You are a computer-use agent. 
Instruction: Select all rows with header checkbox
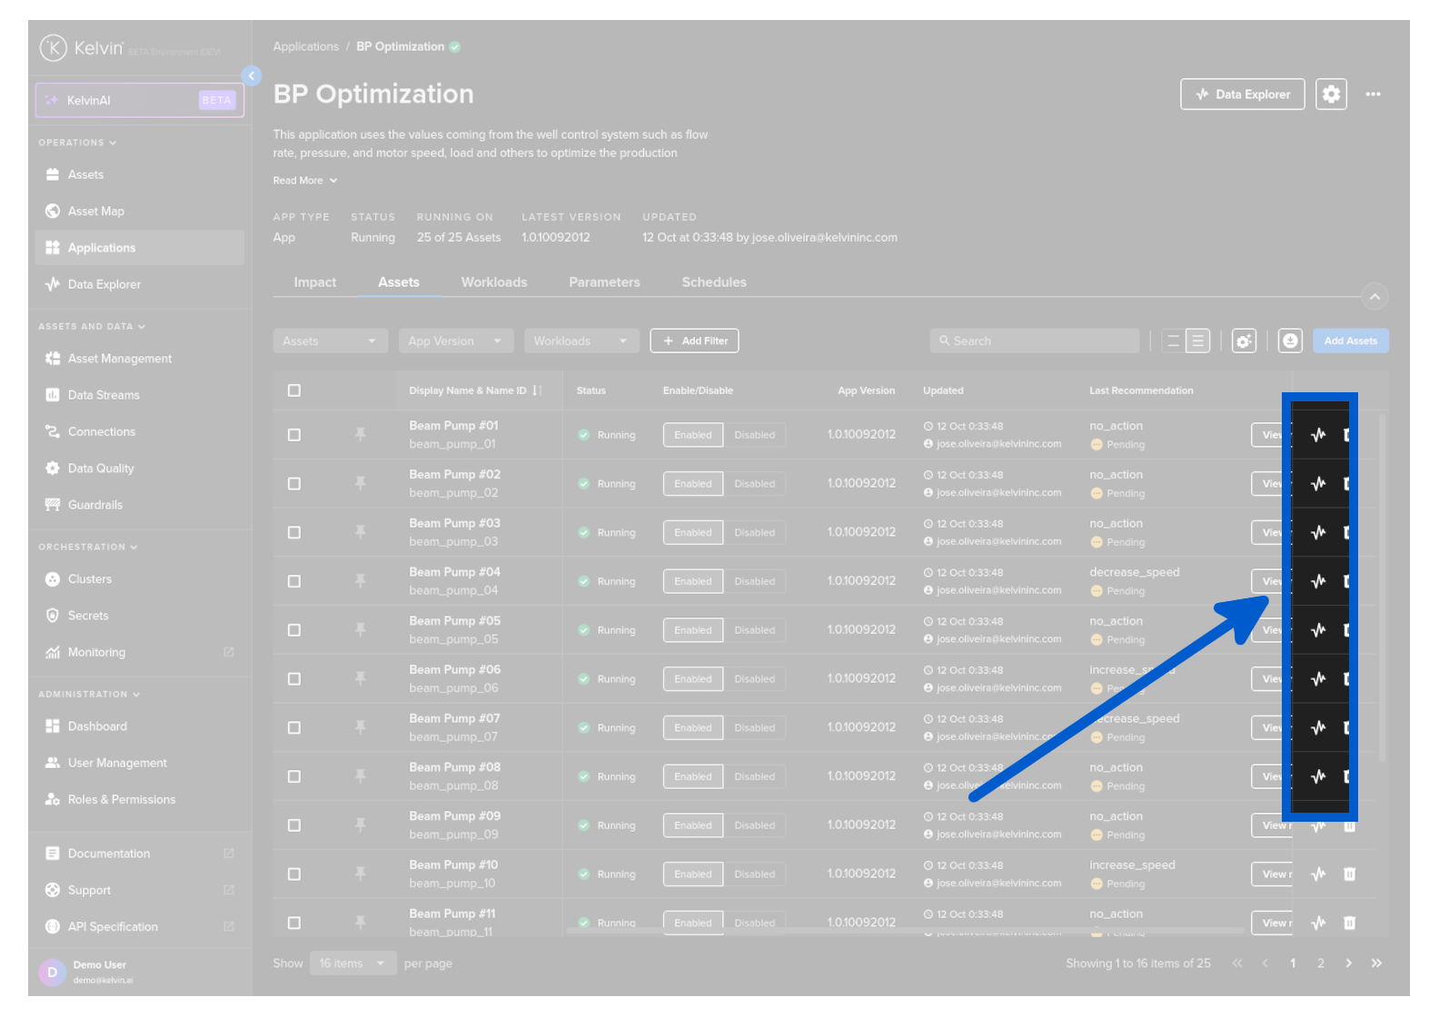[x=294, y=390]
